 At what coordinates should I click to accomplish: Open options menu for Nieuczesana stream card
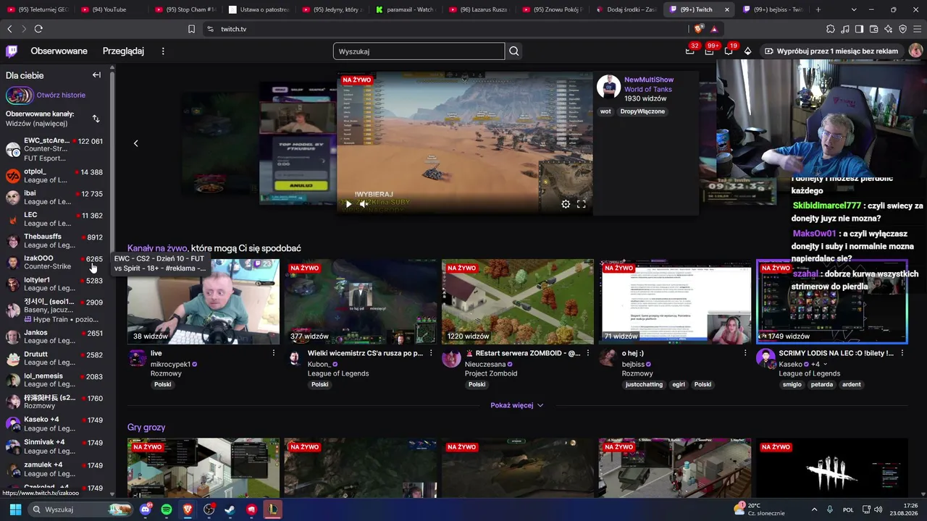588,353
